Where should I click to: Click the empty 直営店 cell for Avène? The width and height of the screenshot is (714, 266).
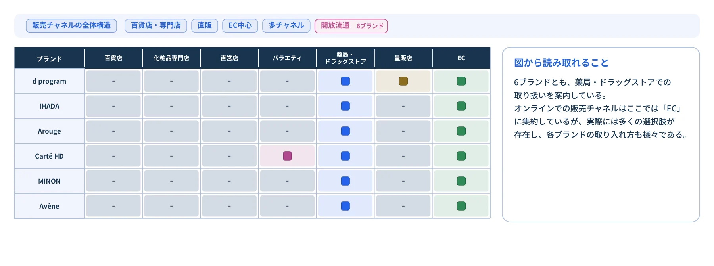(x=229, y=206)
